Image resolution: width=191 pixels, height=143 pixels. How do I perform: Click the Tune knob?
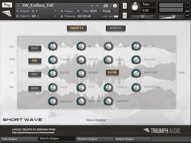click(135, 7)
